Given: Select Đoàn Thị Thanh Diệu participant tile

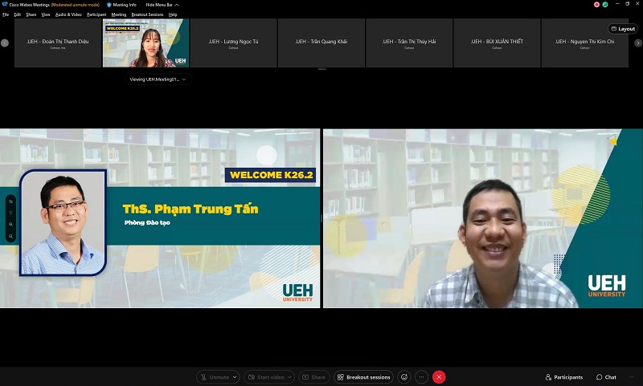Looking at the screenshot, I should [58, 43].
